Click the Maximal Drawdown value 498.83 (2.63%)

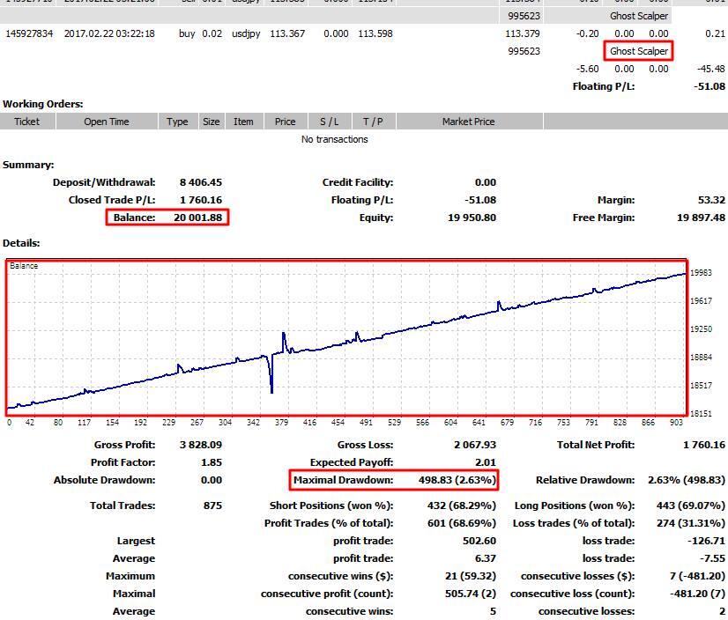tap(457, 480)
